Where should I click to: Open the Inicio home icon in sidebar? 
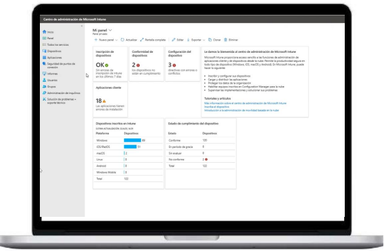(x=44, y=32)
